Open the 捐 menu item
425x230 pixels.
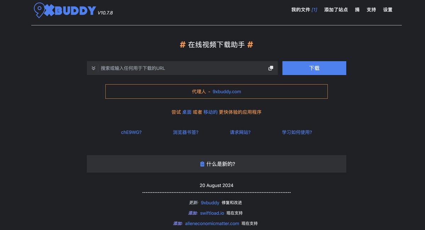pyautogui.click(x=357, y=10)
